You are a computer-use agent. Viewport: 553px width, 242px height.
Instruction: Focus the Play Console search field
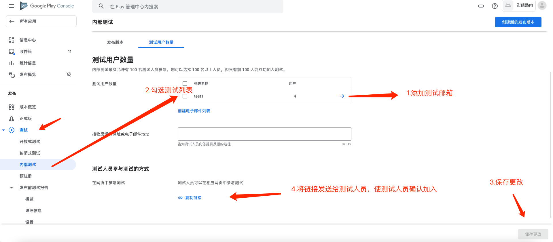point(188,7)
